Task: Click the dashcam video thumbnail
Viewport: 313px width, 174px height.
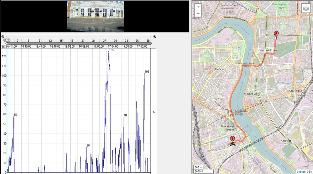Action: [95, 16]
